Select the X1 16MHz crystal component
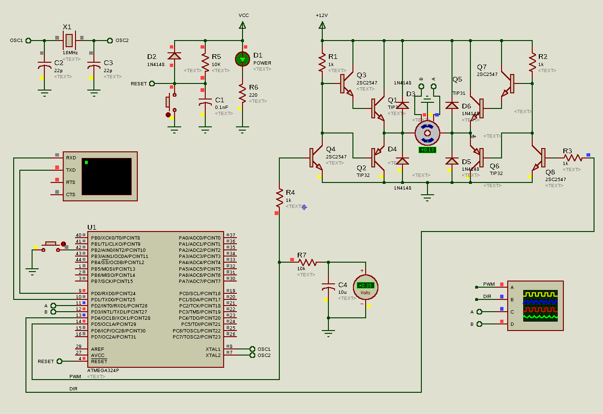Screen dimensions: 603x414 pos(69,41)
